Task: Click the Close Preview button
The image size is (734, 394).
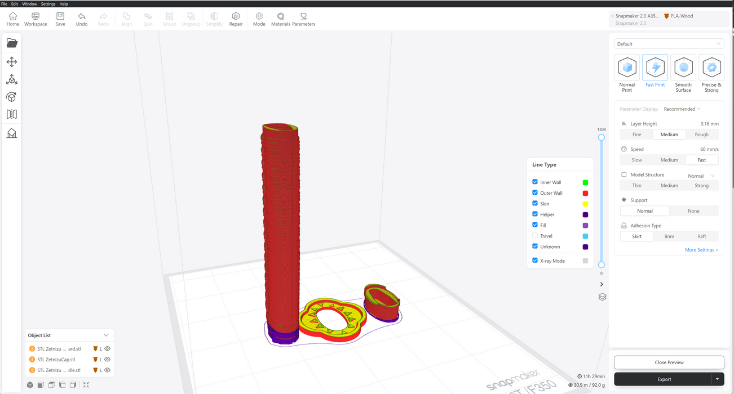Action: tap(669, 362)
